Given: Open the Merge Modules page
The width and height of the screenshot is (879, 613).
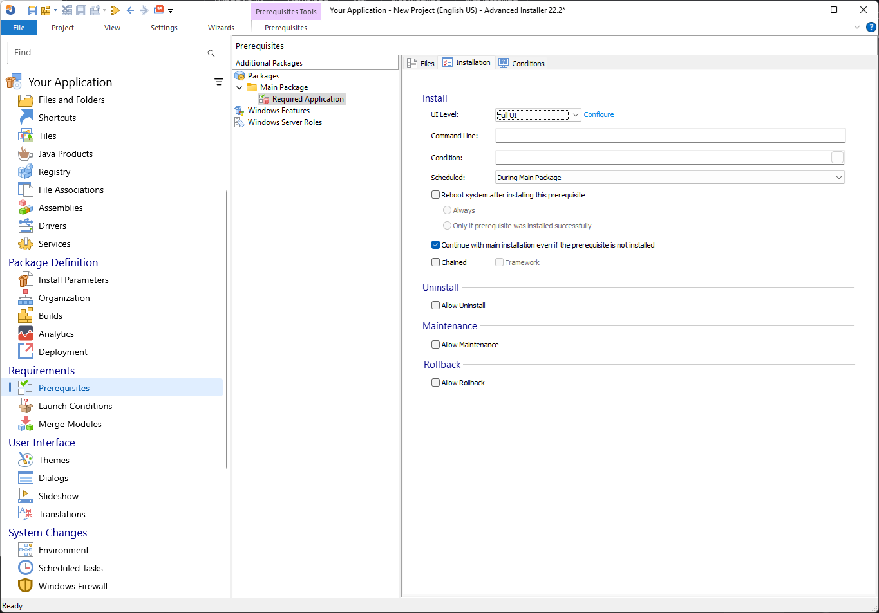Looking at the screenshot, I should pos(70,424).
